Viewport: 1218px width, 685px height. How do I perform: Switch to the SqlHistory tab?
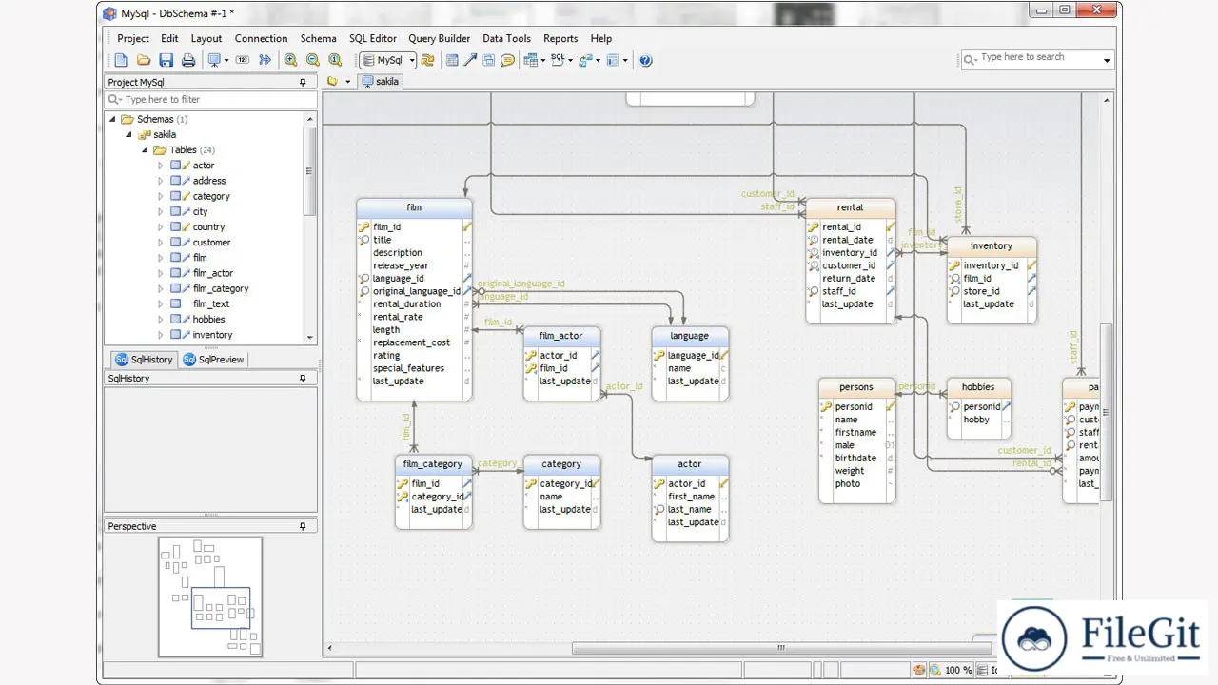144,360
